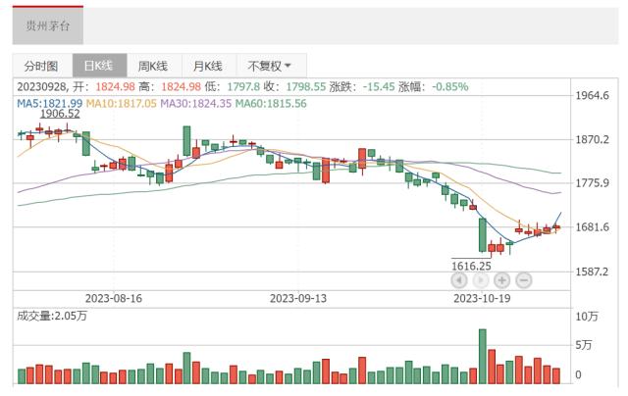The height and width of the screenshot is (396, 628).
Task: Click the MA30:1824.35 indicator text
Action: (x=196, y=104)
